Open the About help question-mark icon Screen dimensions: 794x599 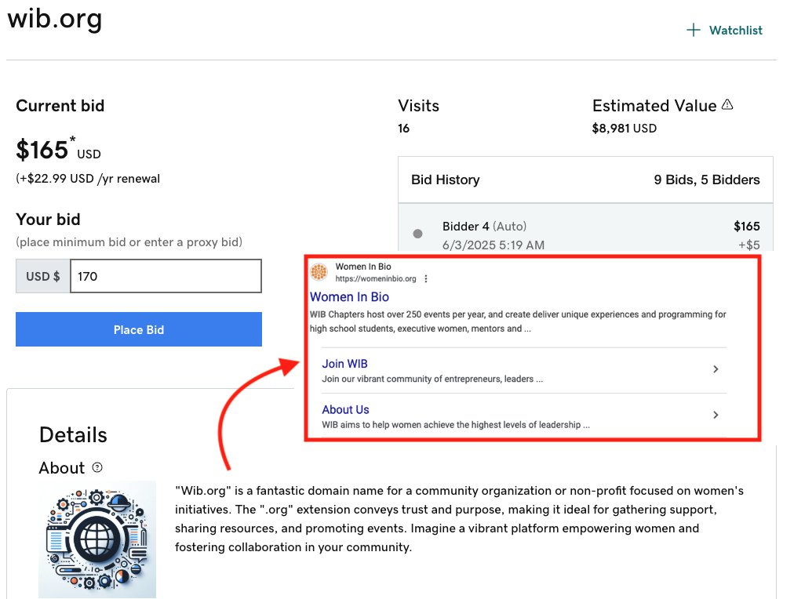97,467
